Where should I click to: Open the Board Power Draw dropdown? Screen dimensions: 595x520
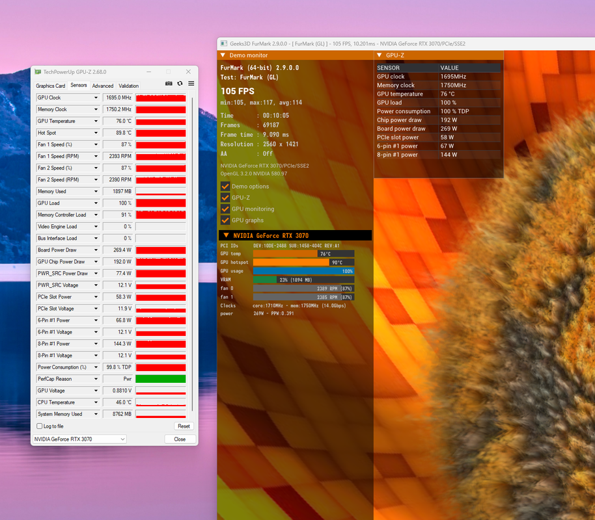click(96, 250)
